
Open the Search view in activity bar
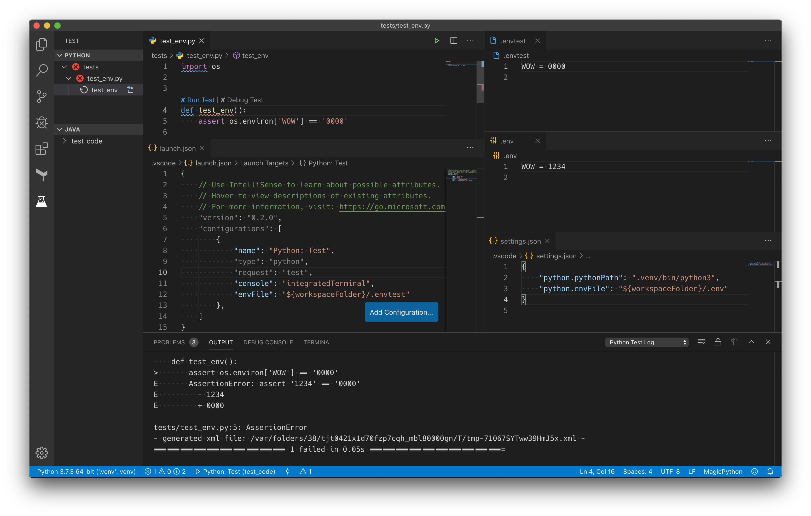(x=42, y=70)
